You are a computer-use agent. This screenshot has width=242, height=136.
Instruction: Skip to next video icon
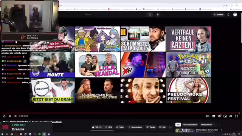point(10,116)
